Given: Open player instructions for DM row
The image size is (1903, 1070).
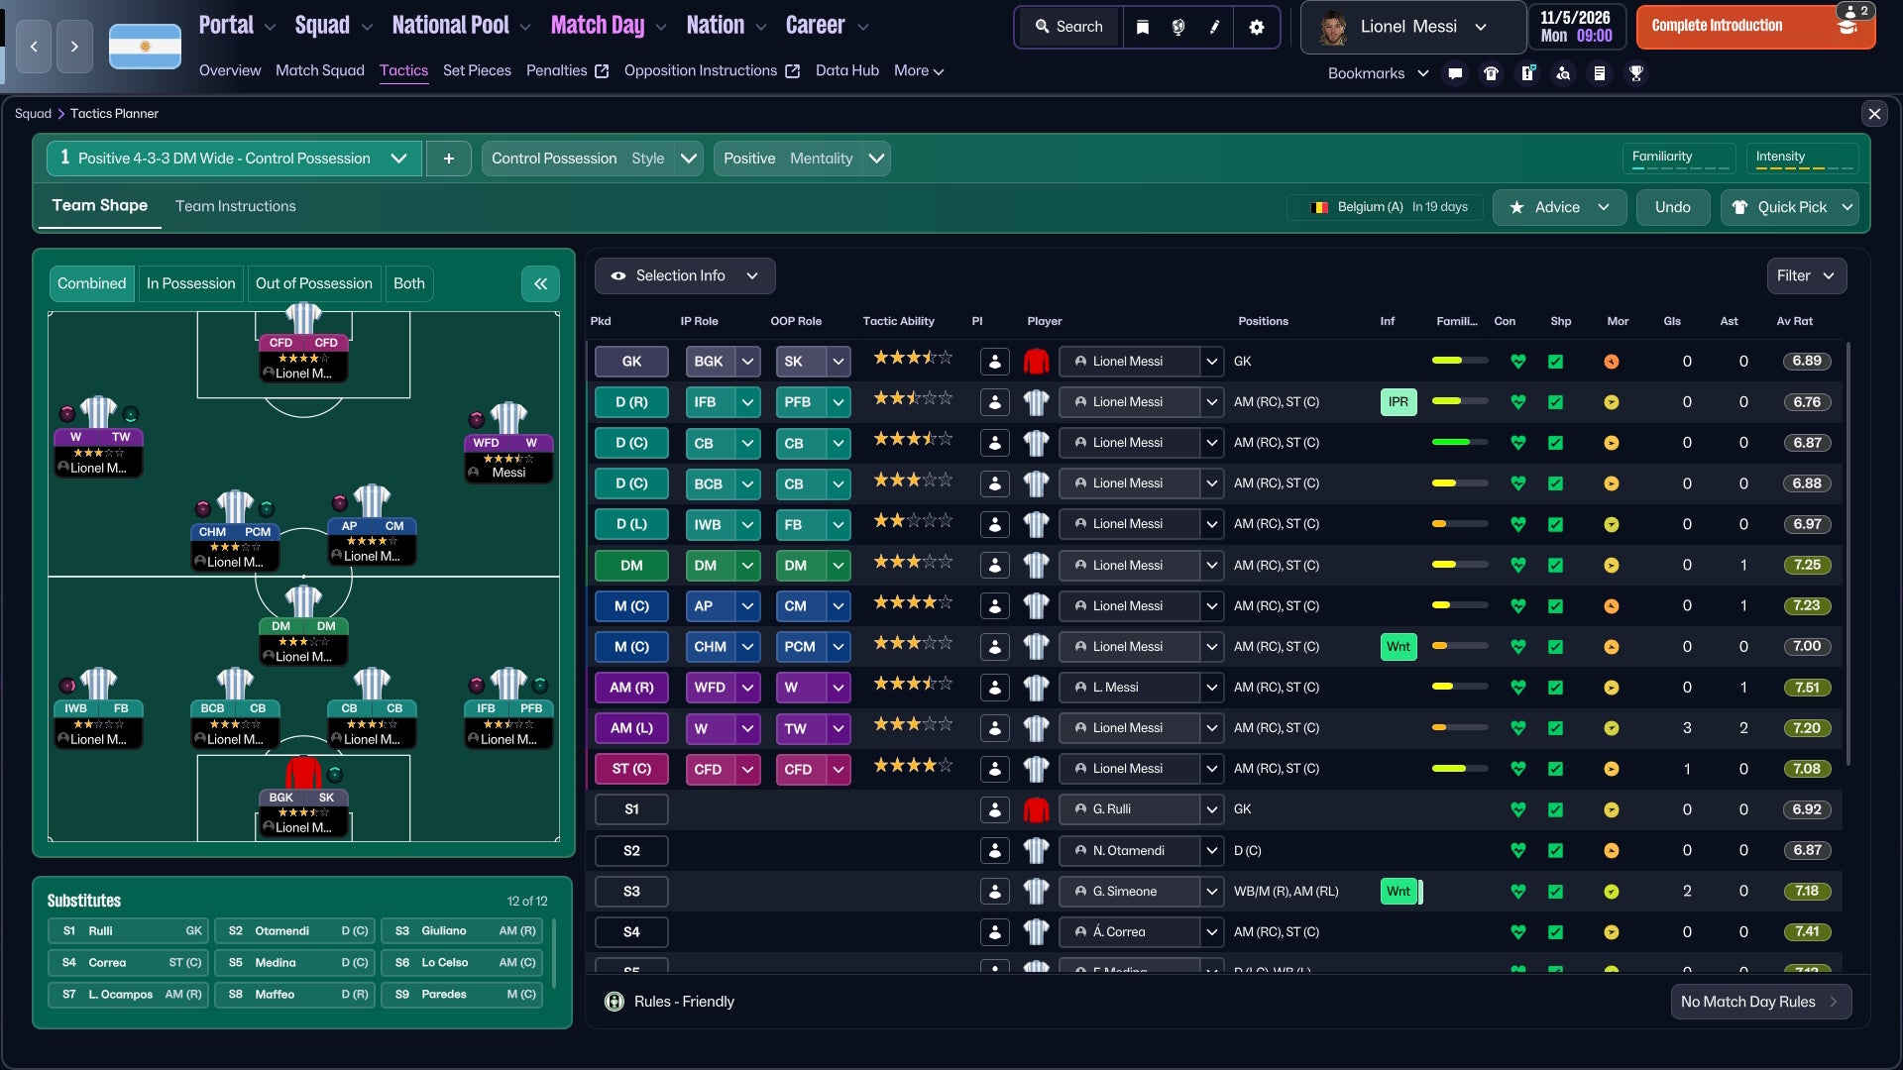Looking at the screenshot, I should pos(994,566).
